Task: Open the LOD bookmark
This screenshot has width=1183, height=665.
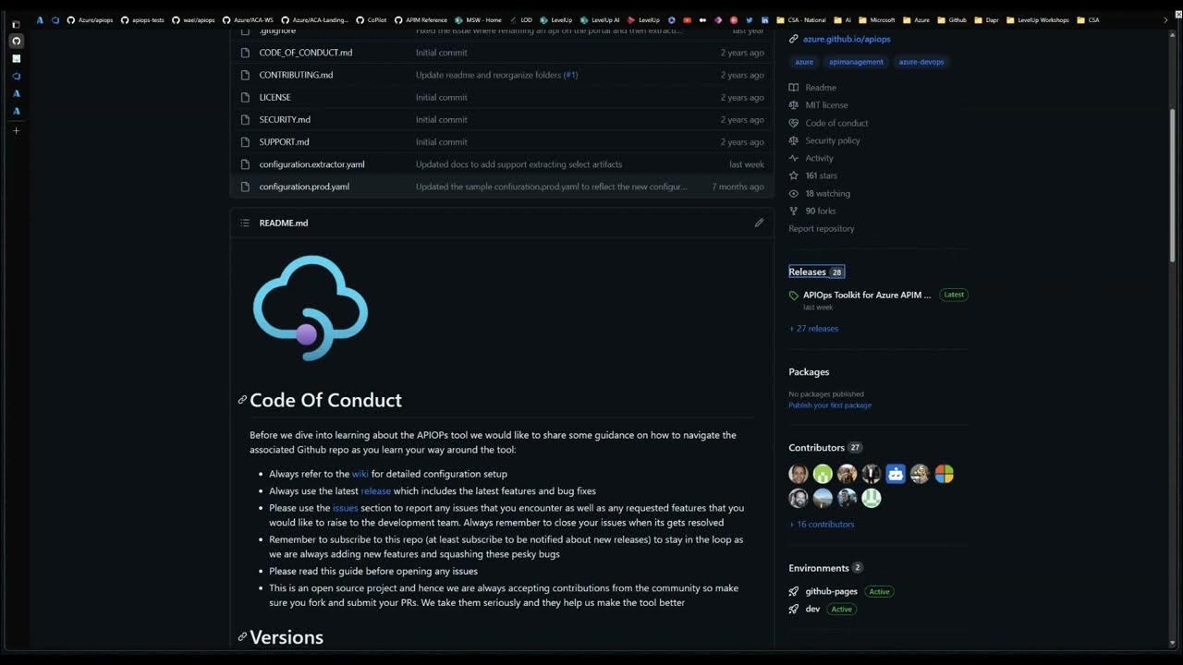Action: 521,19
